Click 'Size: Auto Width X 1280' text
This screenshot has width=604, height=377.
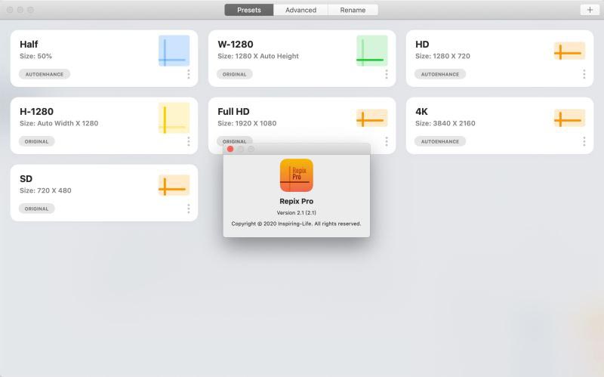point(59,123)
